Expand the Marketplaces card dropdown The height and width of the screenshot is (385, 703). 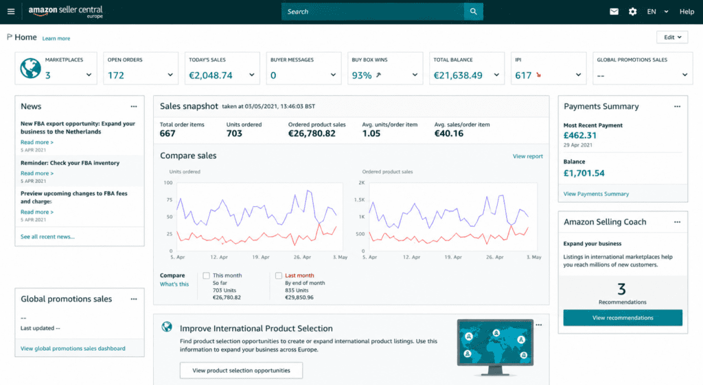pyautogui.click(x=89, y=75)
